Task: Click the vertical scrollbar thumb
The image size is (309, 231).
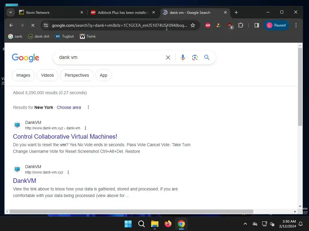Action: [x=300, y=87]
